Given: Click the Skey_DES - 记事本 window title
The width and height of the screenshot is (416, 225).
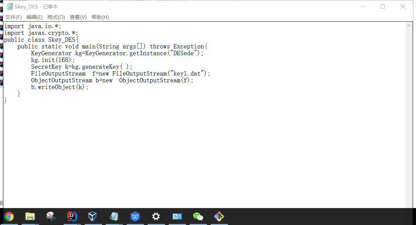Looking at the screenshot, I should [36, 7].
